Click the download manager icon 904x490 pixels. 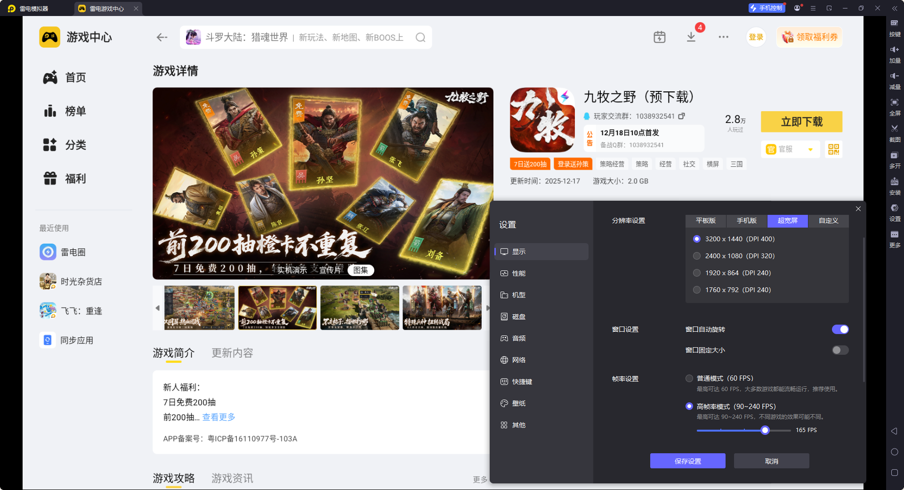click(691, 37)
